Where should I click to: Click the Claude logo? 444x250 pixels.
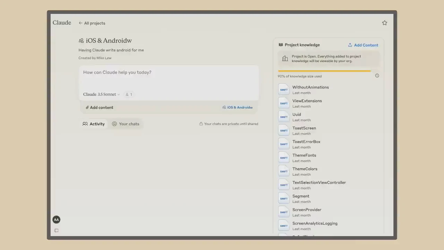62,23
